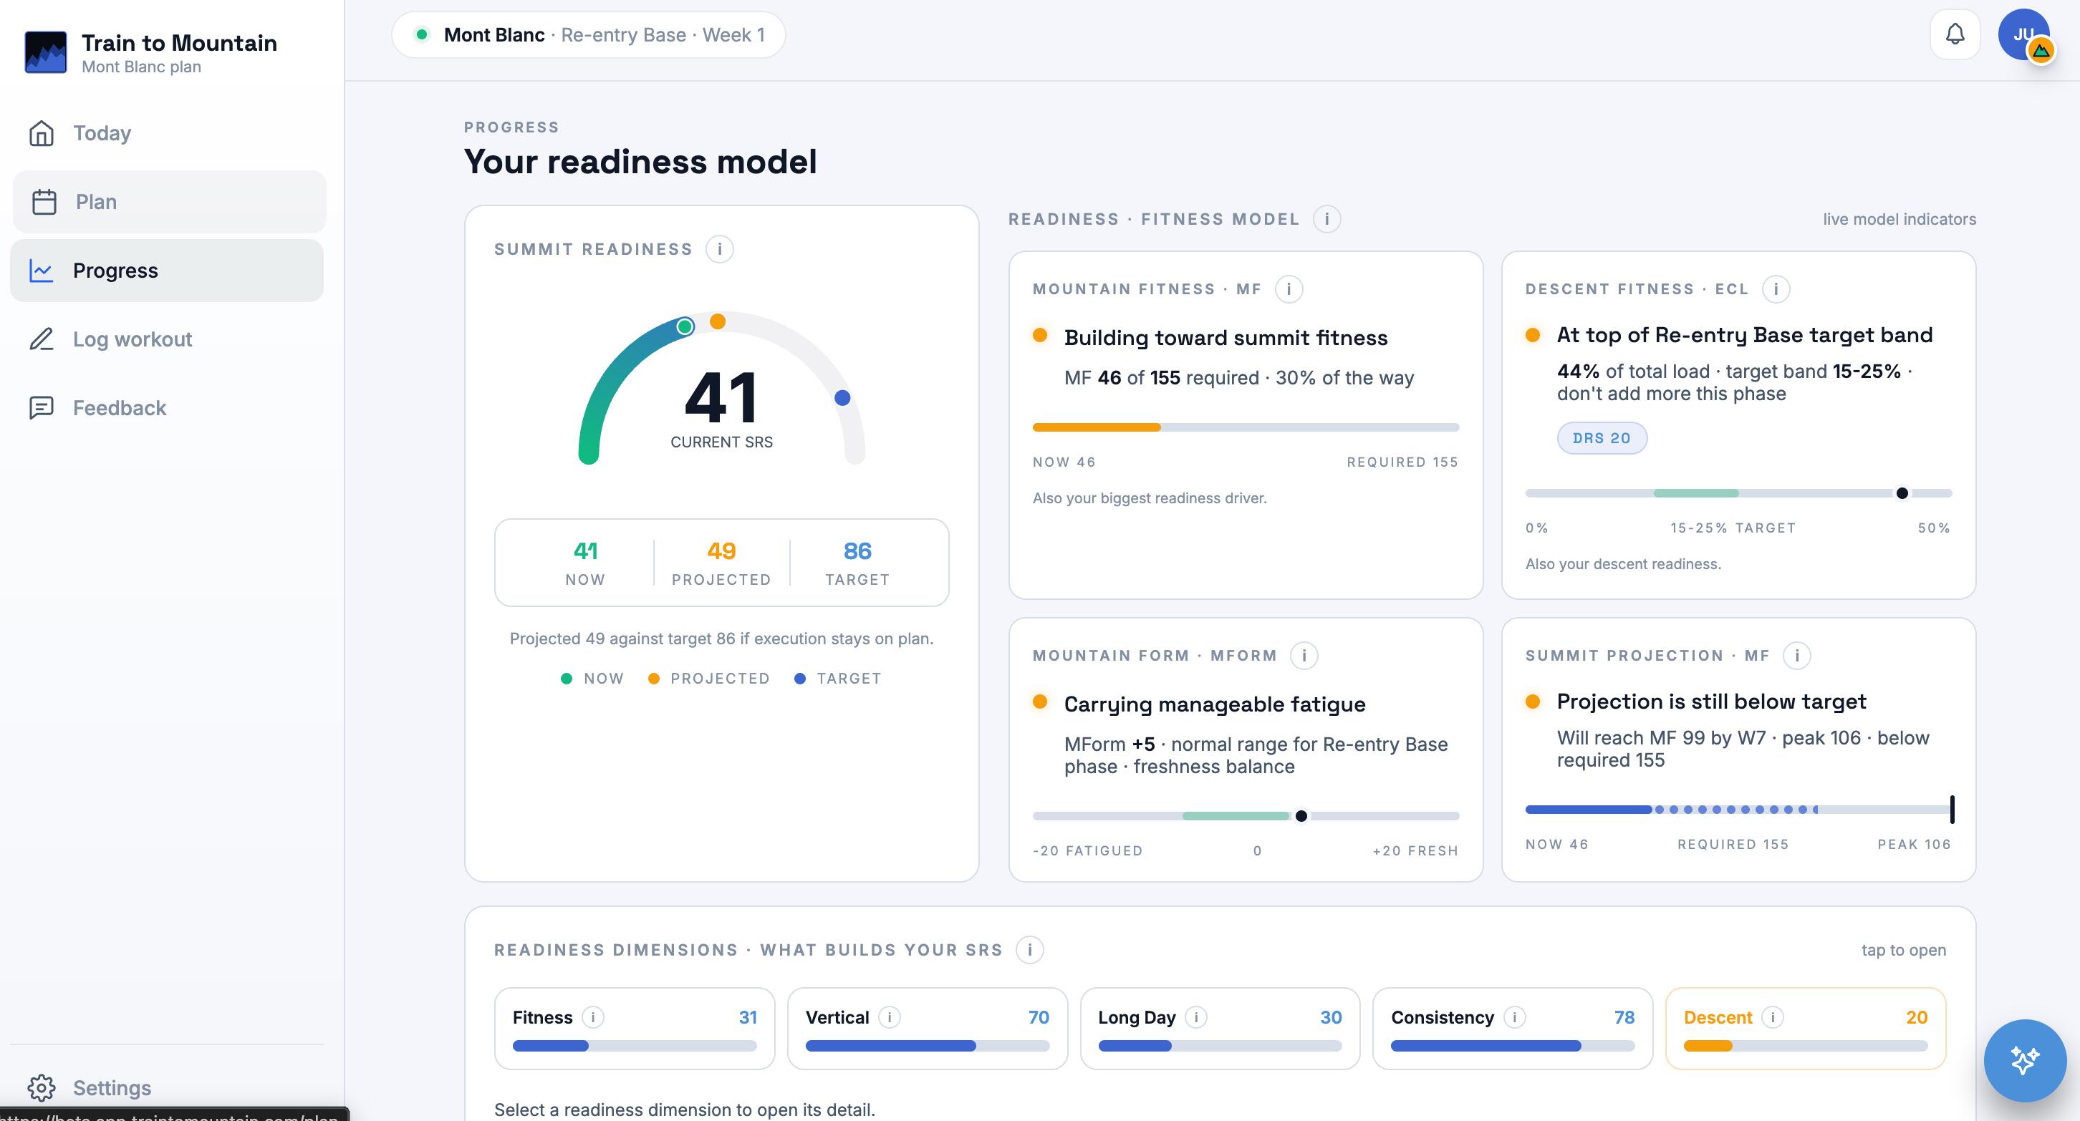Open the Descent dimension card
This screenshot has width=2080, height=1121.
[1806, 1029]
